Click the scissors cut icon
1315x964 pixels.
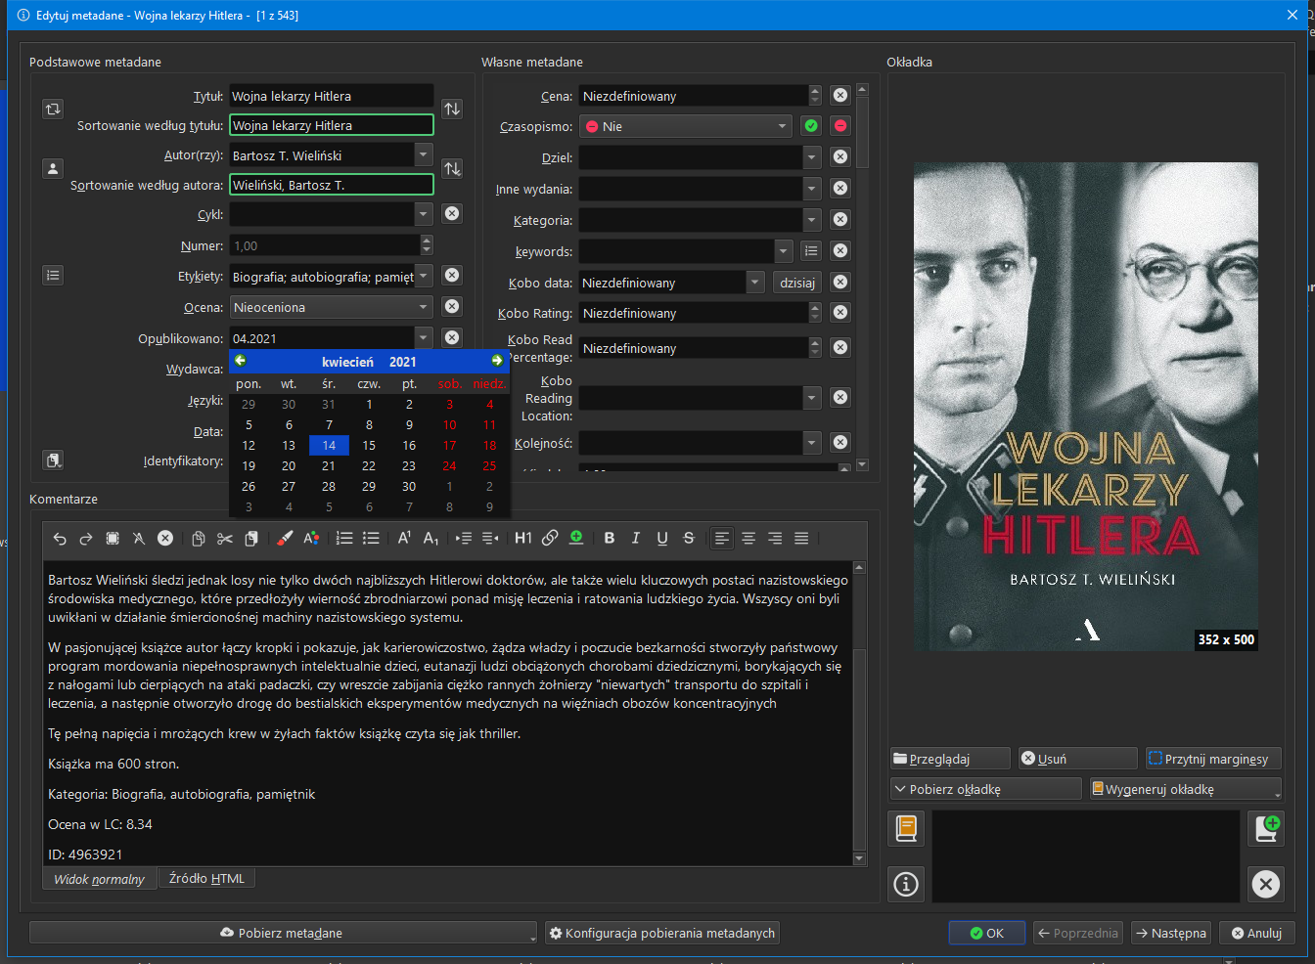[225, 538]
